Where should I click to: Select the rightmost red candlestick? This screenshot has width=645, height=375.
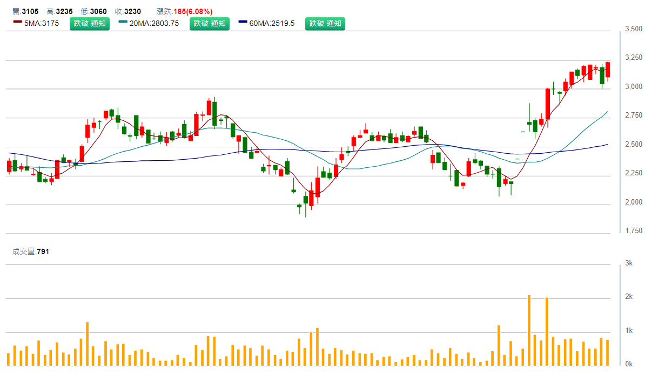coord(608,70)
